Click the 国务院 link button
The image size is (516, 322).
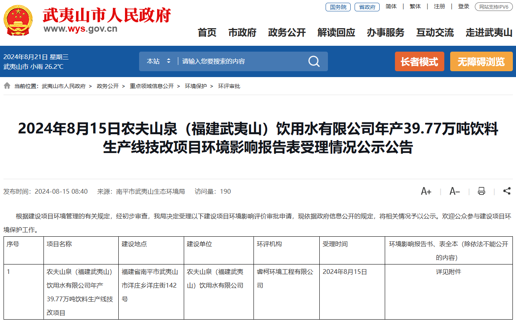coord(338,7)
